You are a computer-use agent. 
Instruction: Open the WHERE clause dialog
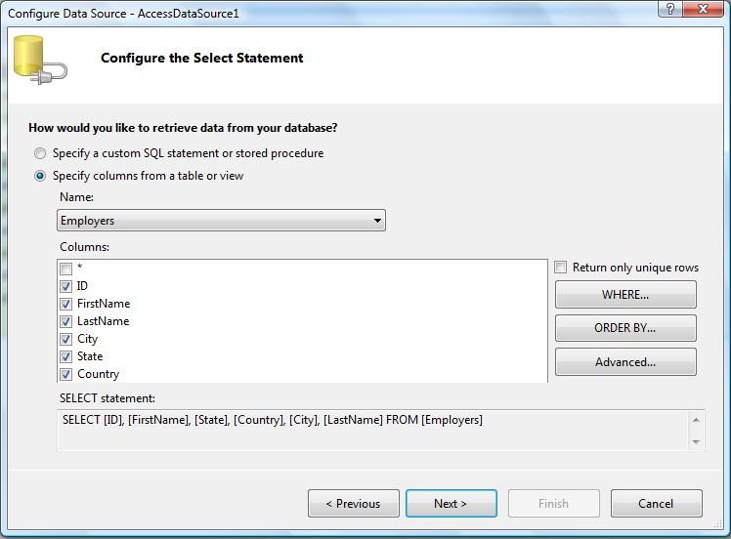pyautogui.click(x=625, y=295)
